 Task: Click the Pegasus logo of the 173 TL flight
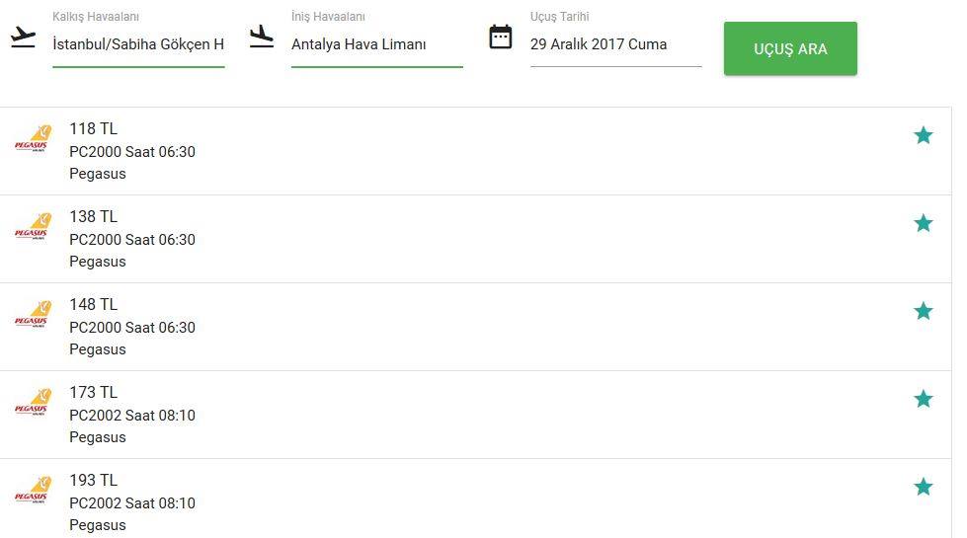[x=33, y=403]
